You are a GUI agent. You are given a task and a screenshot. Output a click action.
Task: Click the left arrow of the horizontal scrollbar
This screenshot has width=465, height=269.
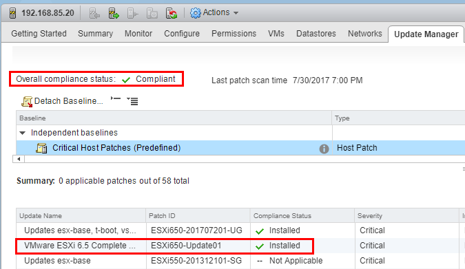pos(19,159)
